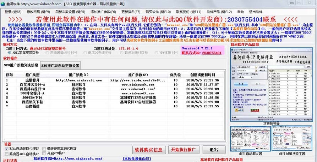Screen dimensions: 317x162
Task: Open the 帮助 menu
Action: (x=240, y=12)
